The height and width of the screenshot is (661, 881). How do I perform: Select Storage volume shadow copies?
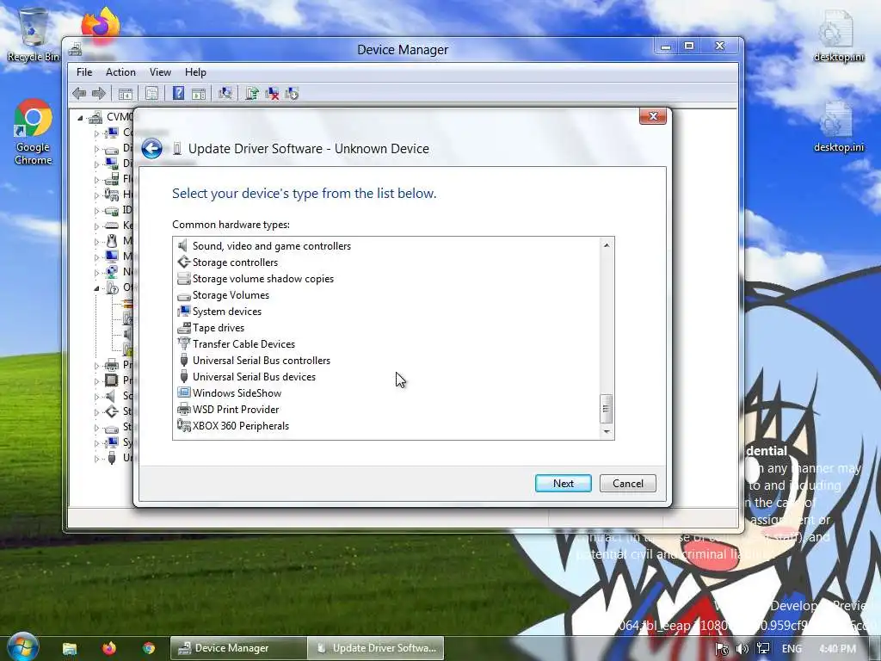tap(263, 279)
